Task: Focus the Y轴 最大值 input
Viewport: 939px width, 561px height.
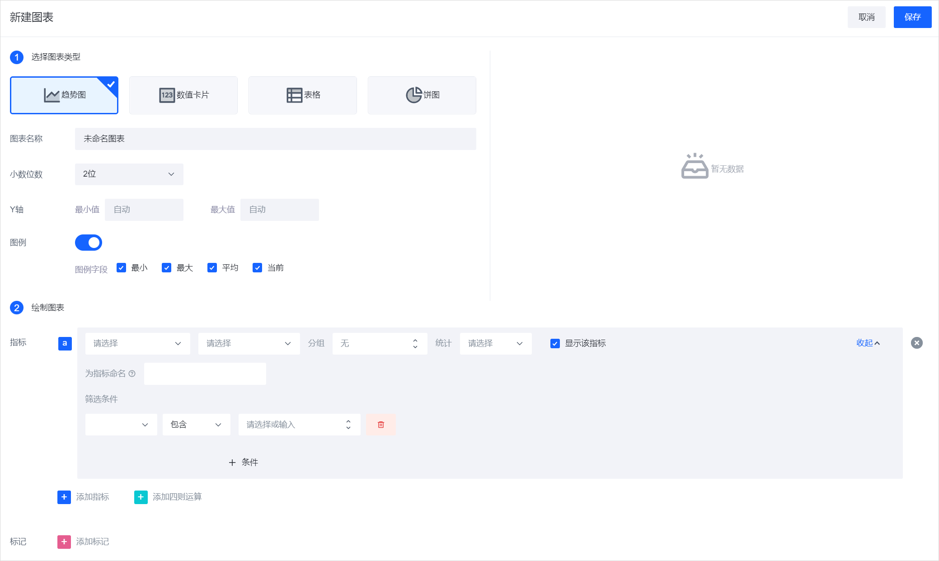Action: pos(280,210)
